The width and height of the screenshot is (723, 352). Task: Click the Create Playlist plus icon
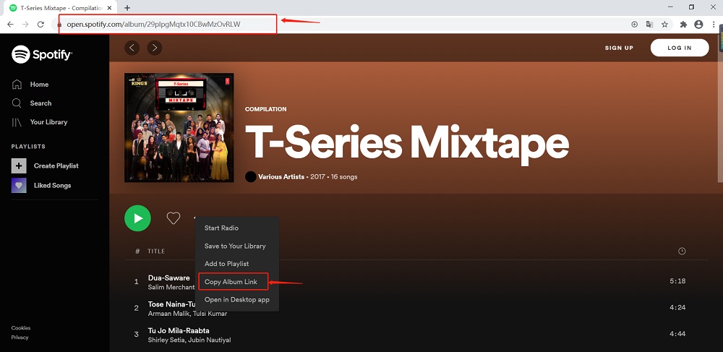(19, 166)
